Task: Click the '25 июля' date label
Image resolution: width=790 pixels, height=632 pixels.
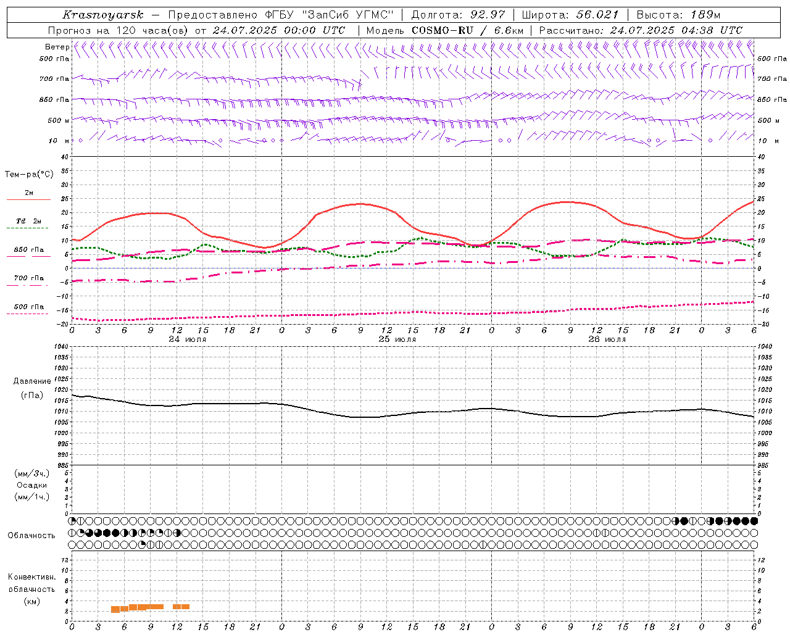Action: (397, 339)
